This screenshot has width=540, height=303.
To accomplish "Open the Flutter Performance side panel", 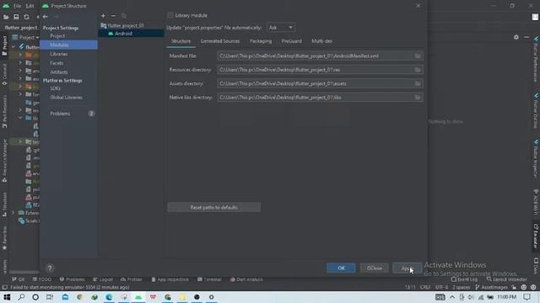I will pos(536,59).
